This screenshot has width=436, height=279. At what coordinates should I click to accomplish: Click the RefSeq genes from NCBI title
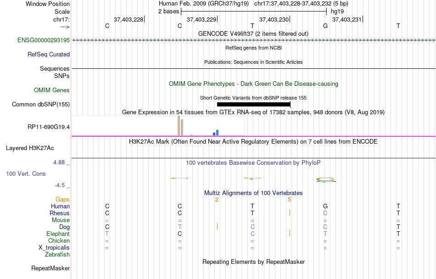(253, 48)
